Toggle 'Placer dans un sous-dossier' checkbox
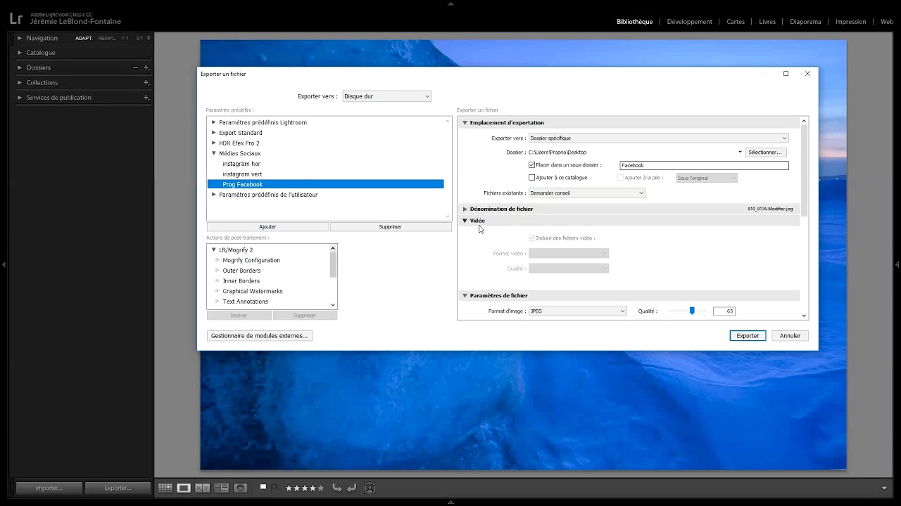 click(532, 165)
